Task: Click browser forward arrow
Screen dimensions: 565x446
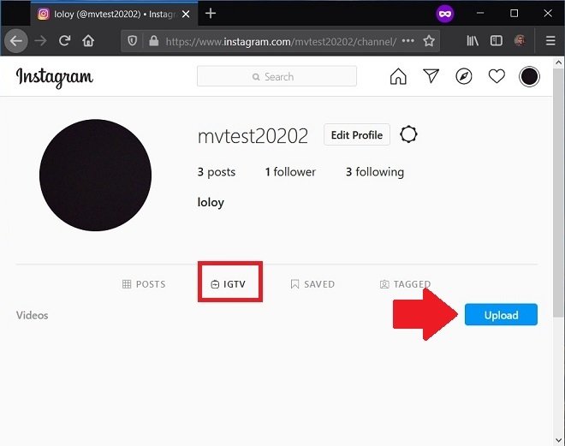Action: point(40,41)
